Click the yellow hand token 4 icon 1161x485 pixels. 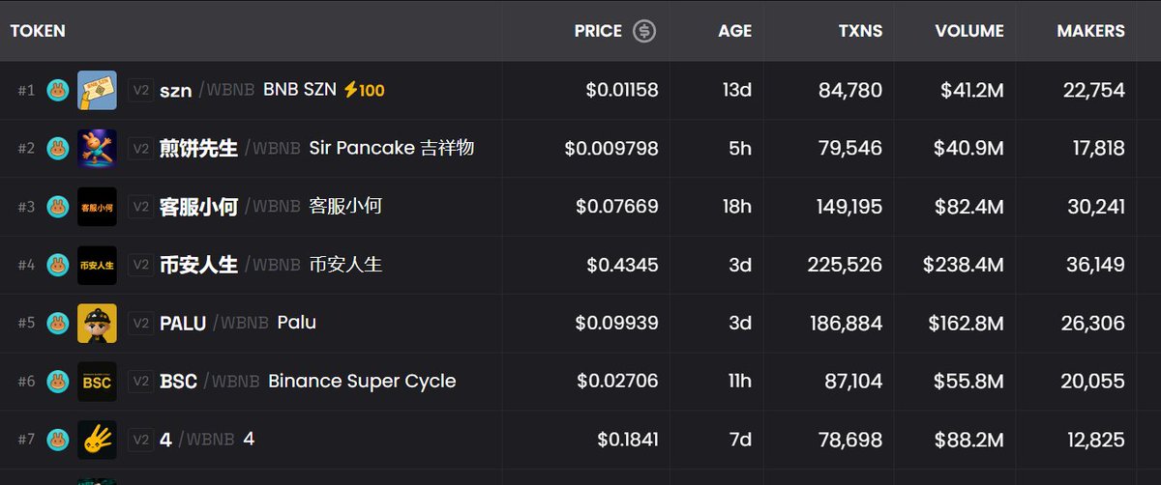pos(97,440)
